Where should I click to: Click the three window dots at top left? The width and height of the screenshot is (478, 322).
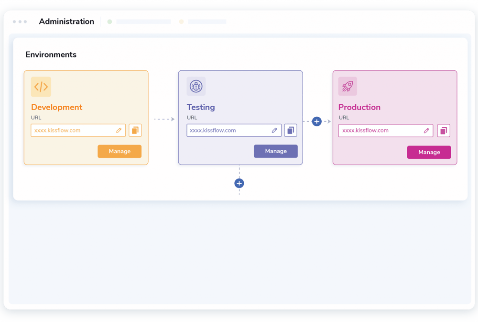click(x=20, y=22)
